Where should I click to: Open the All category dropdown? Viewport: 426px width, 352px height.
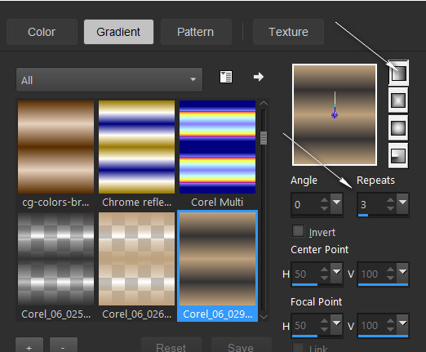point(109,80)
